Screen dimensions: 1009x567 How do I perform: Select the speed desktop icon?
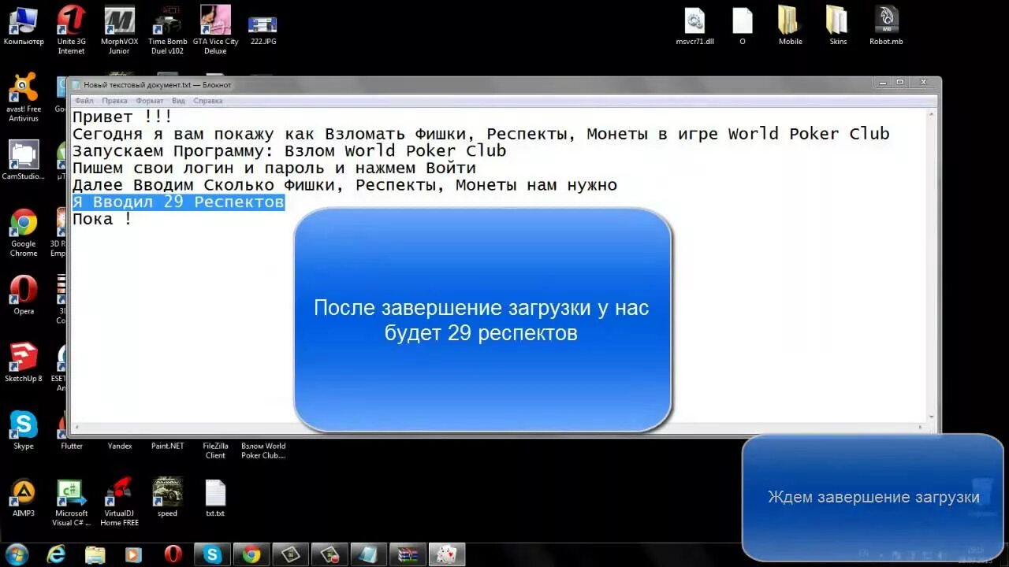tap(167, 498)
